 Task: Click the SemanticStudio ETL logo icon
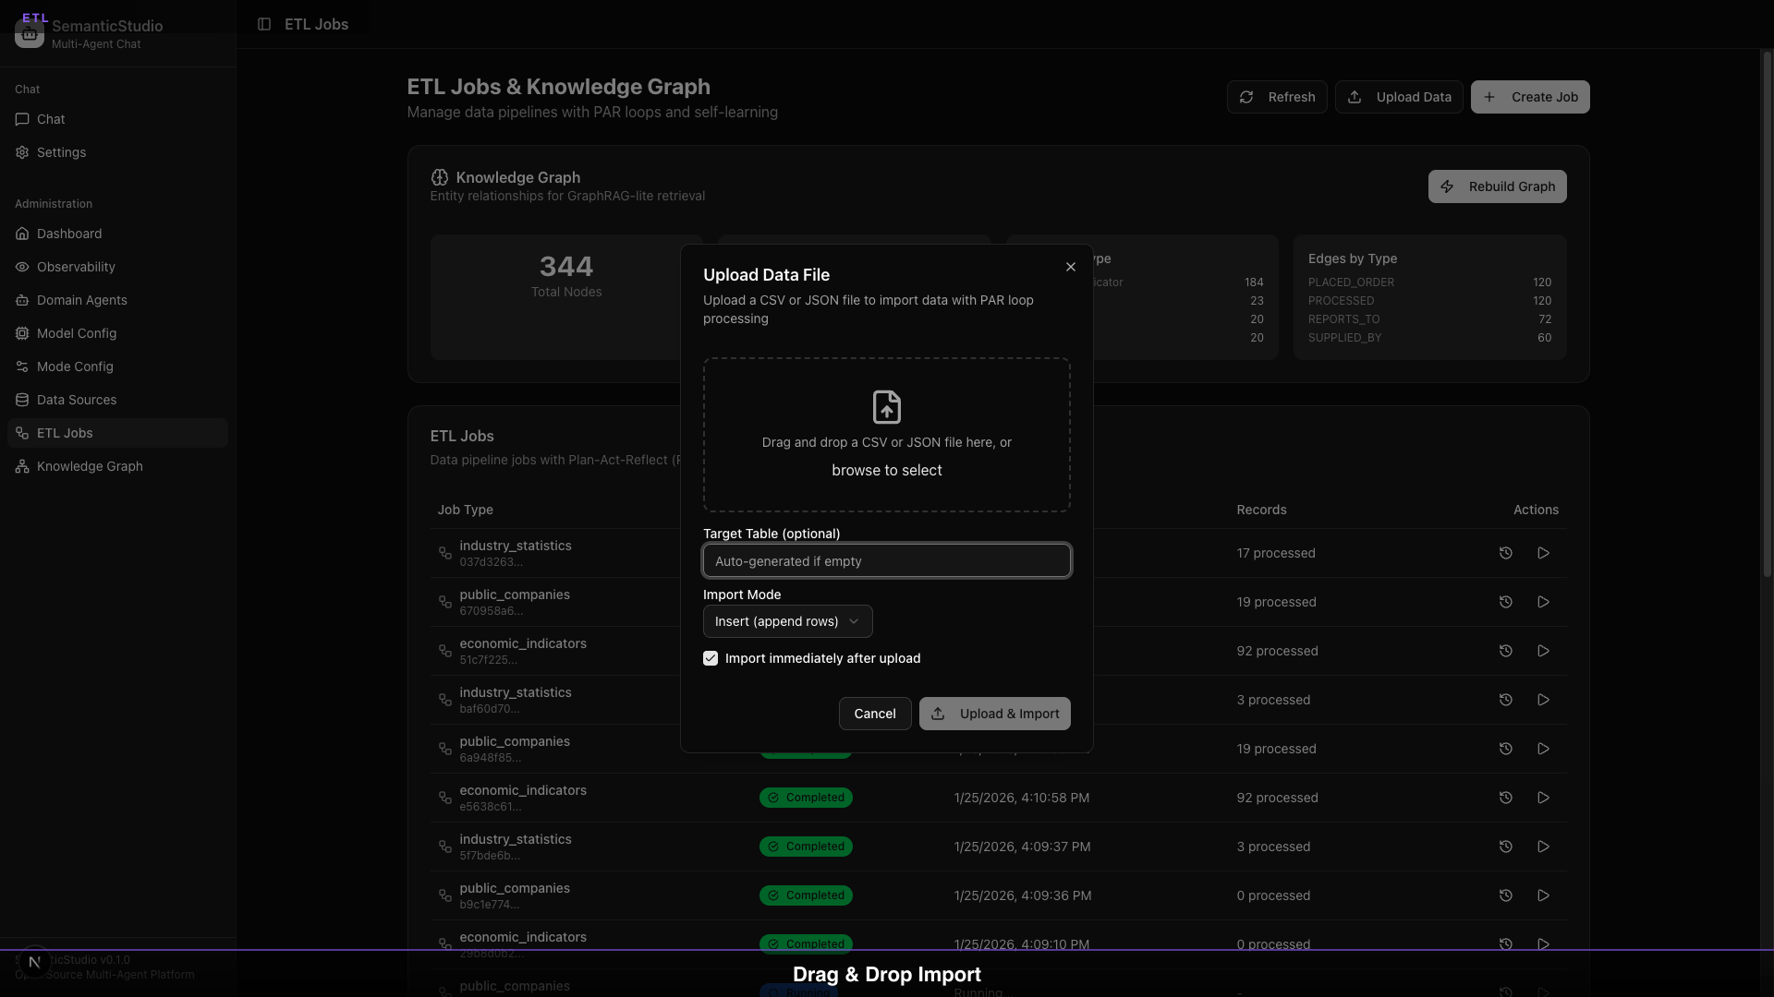tap(29, 33)
